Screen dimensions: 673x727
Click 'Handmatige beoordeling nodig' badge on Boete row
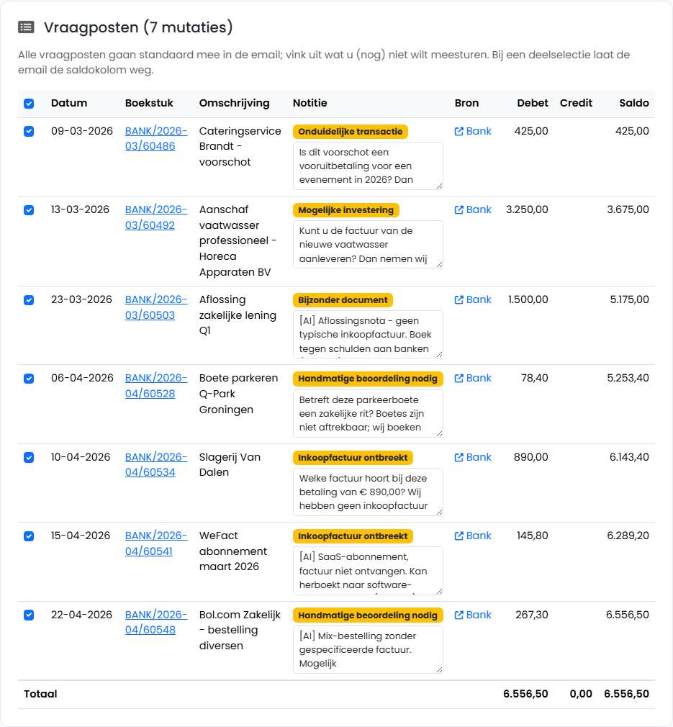(368, 379)
